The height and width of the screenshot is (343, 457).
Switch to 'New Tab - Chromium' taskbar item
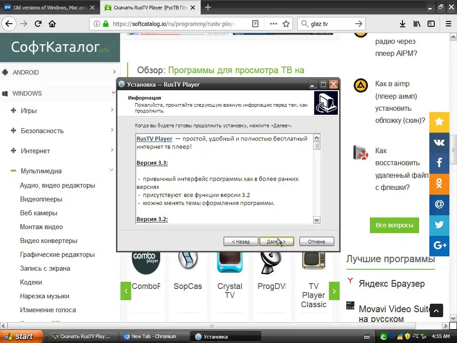tap(154, 336)
